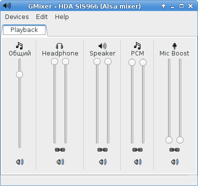Maximize the GMixer window

tap(181, 6)
